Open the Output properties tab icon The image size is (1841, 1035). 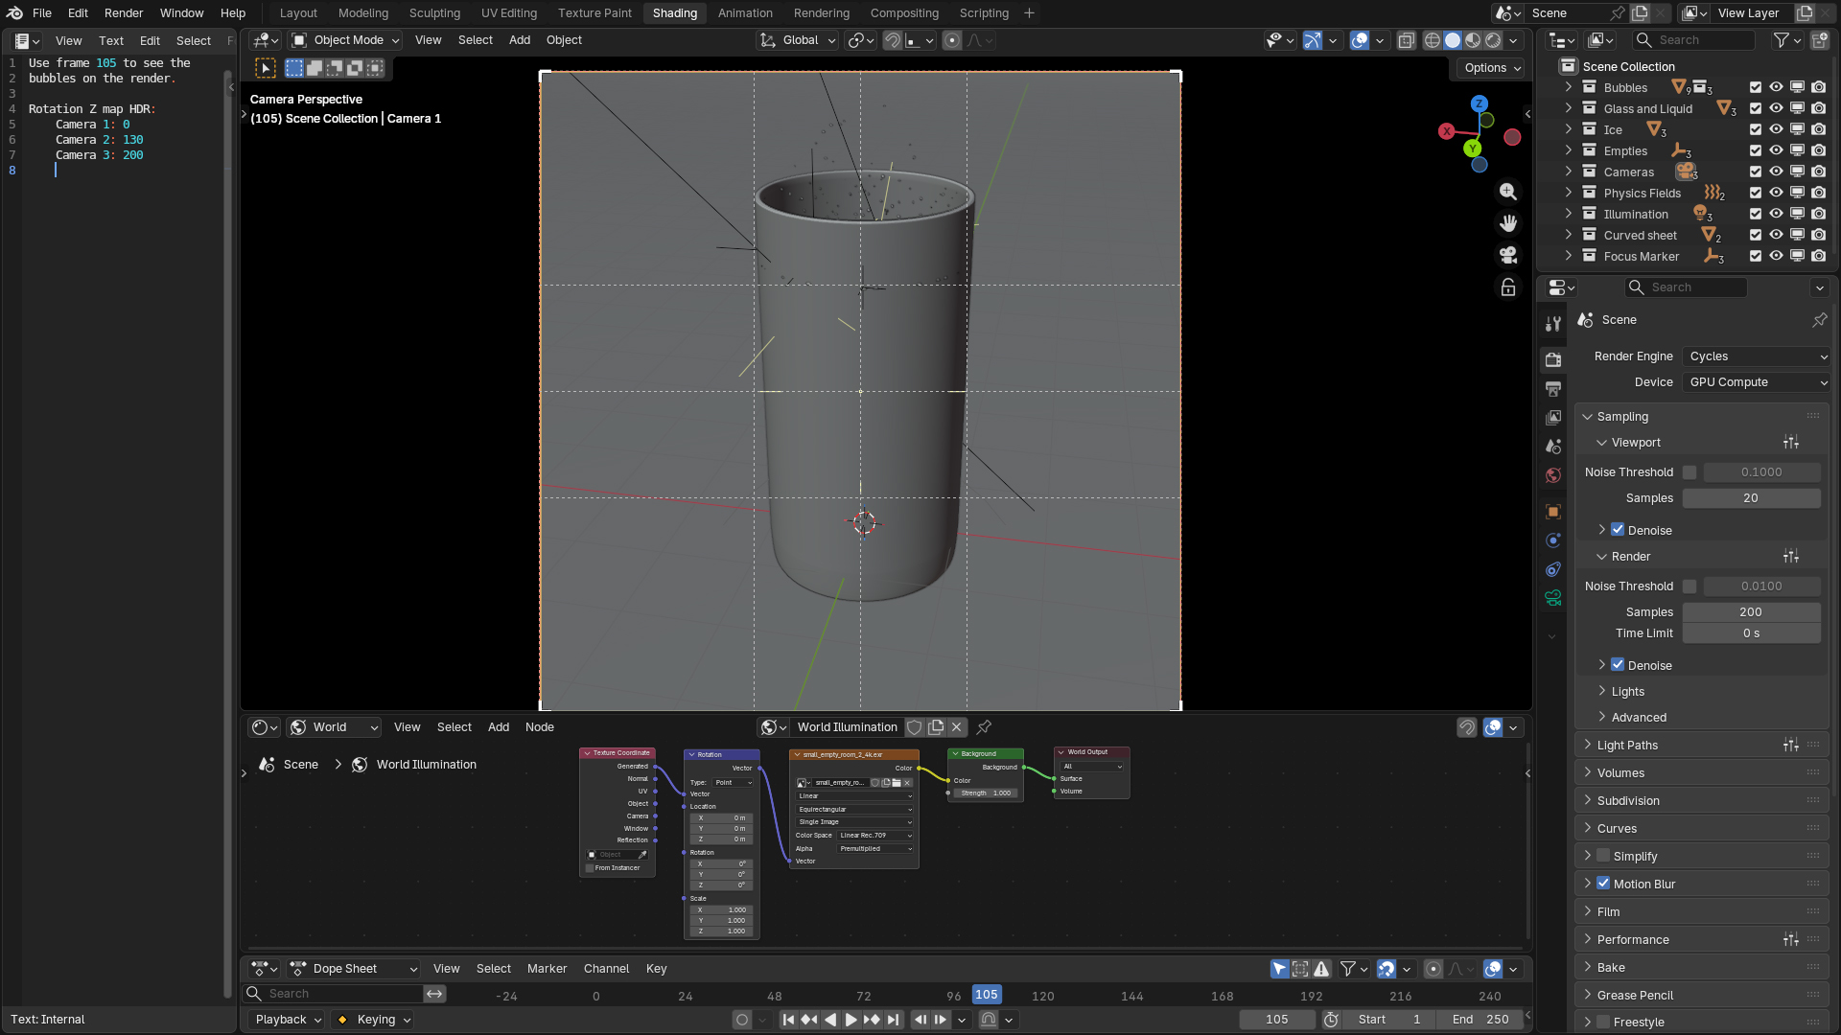pos(1553,389)
